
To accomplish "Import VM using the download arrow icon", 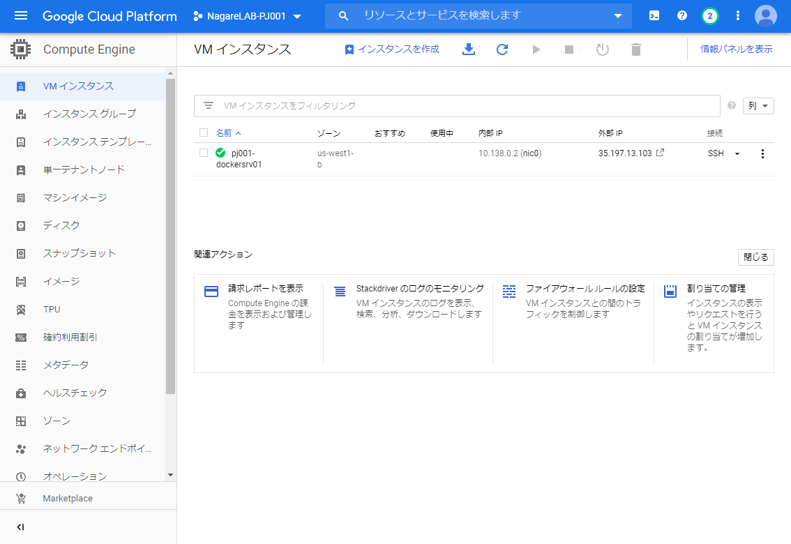I will pos(469,50).
